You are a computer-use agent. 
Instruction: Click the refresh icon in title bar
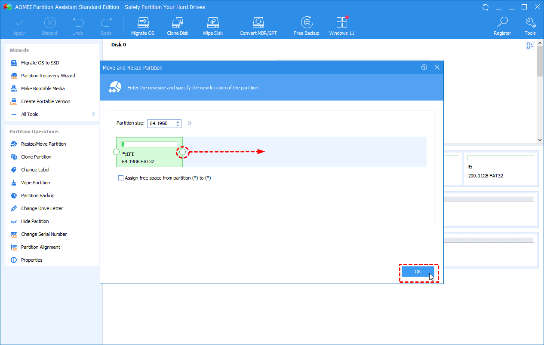click(x=486, y=7)
